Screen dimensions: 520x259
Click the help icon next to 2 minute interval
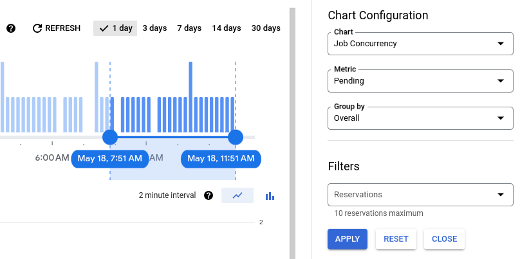tap(209, 195)
